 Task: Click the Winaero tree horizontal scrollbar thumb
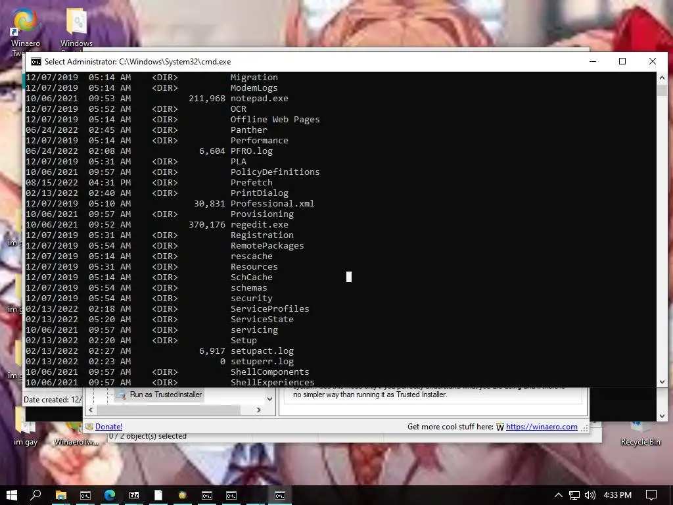169,410
